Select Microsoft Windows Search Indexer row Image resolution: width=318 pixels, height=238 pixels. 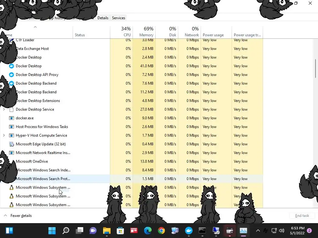point(131,170)
